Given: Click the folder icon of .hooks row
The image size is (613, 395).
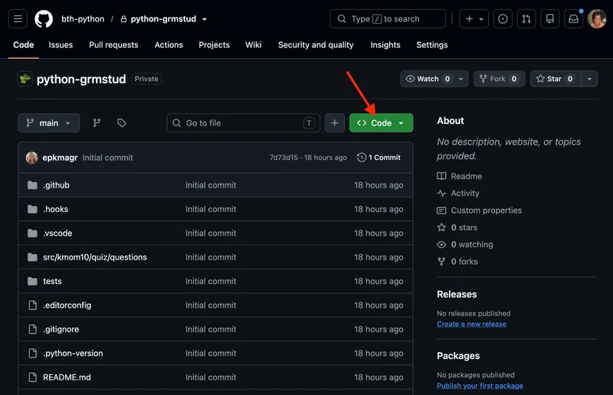Looking at the screenshot, I should click(32, 209).
